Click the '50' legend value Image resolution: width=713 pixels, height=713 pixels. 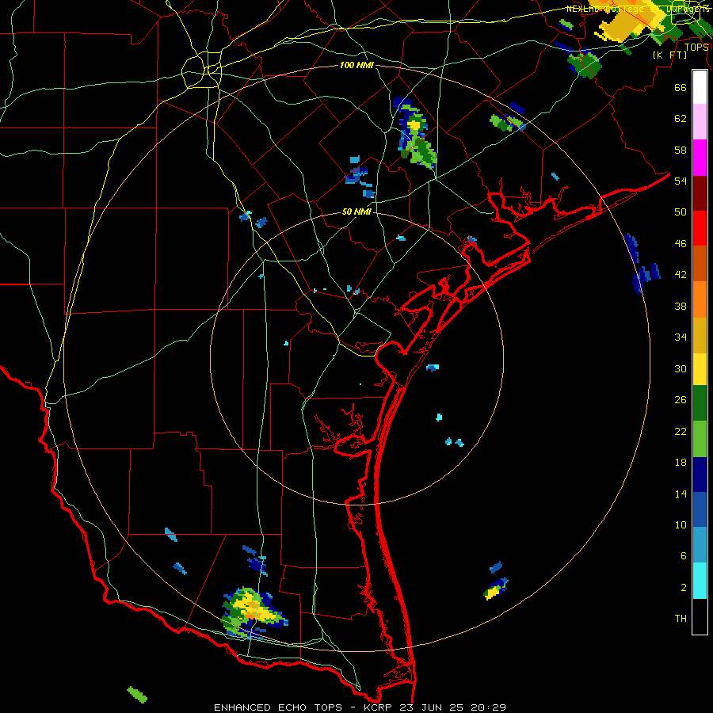[x=681, y=212]
